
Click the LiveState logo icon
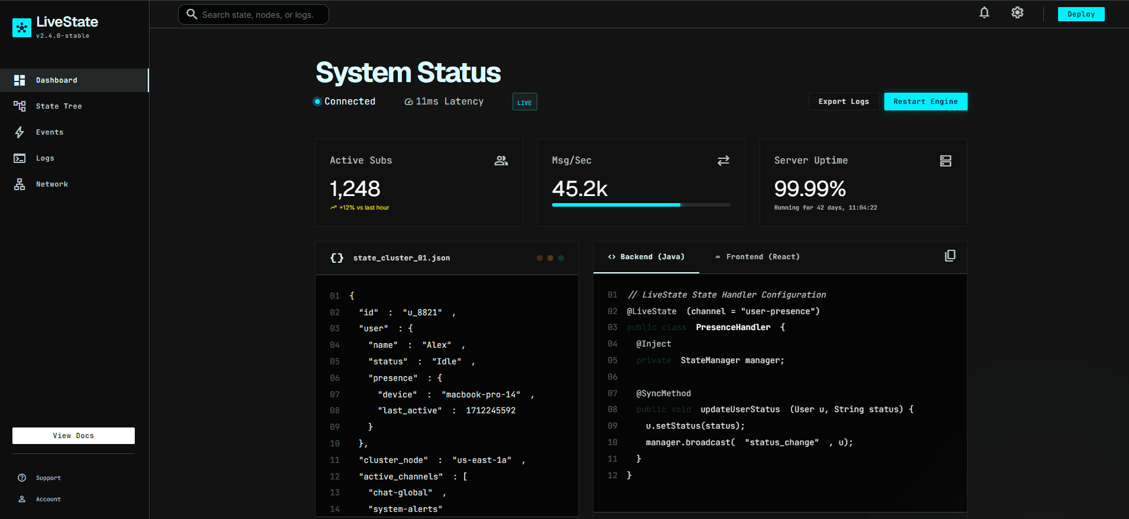[22, 27]
